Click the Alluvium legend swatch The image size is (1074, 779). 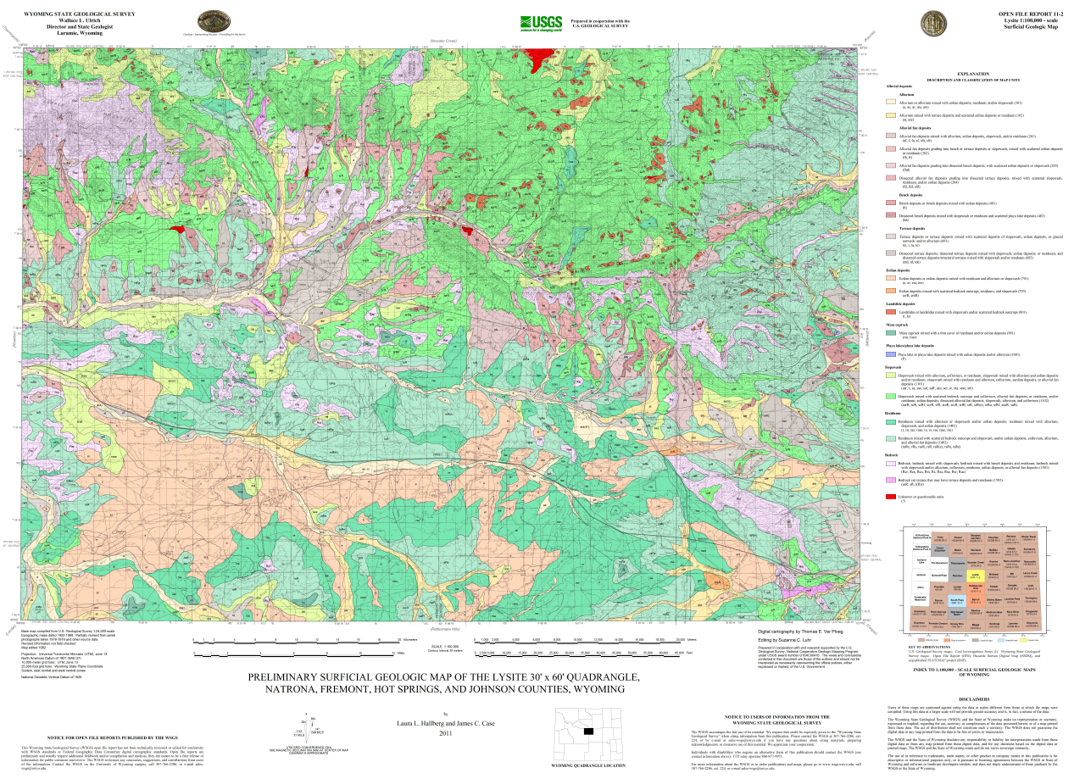click(891, 102)
